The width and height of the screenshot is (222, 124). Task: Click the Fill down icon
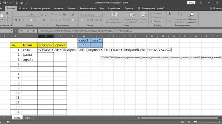pyautogui.click(x=170, y=17)
